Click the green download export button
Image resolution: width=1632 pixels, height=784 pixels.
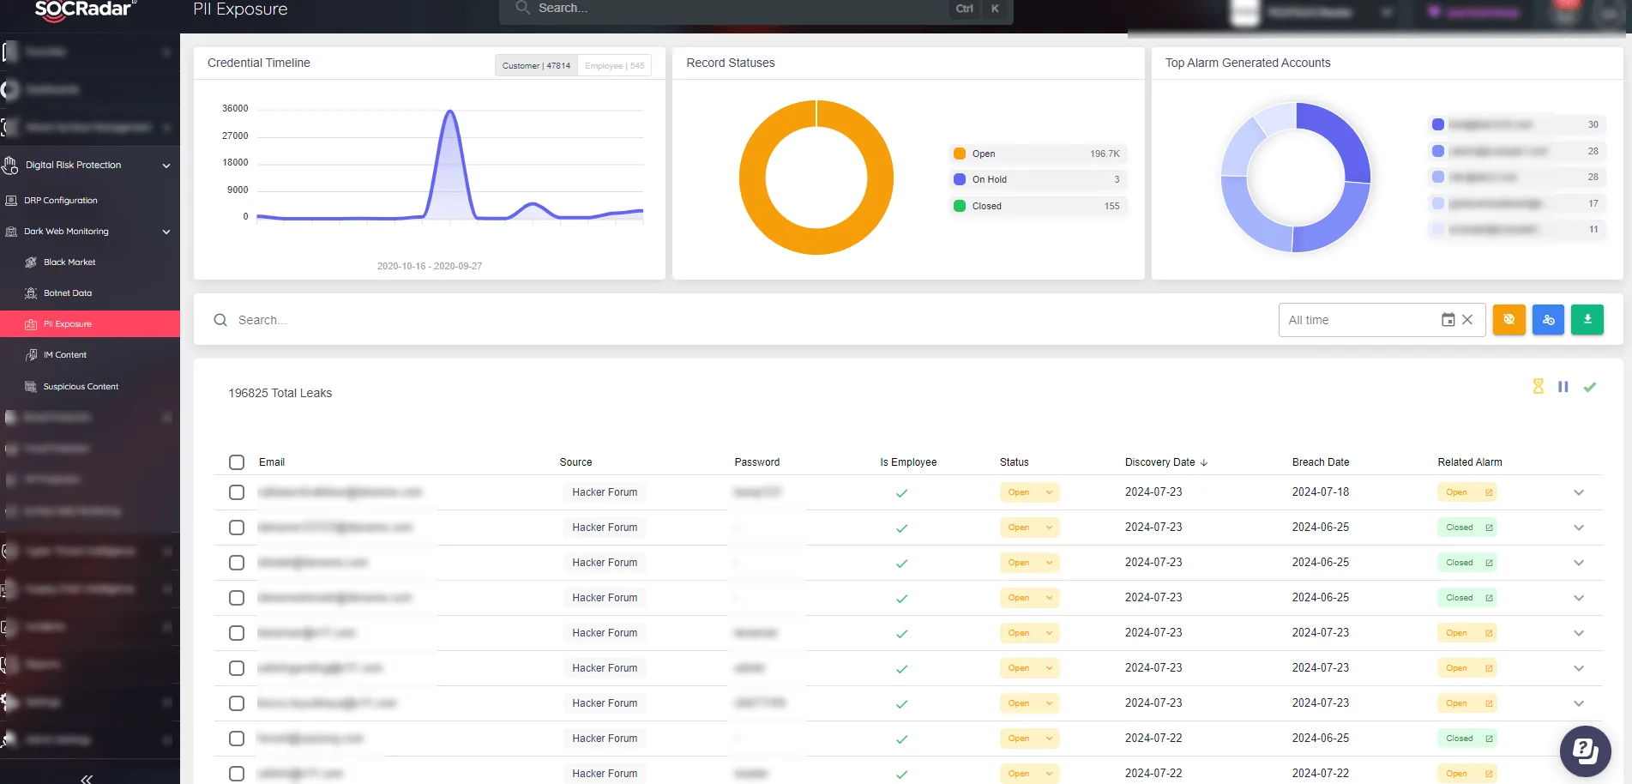tap(1587, 320)
